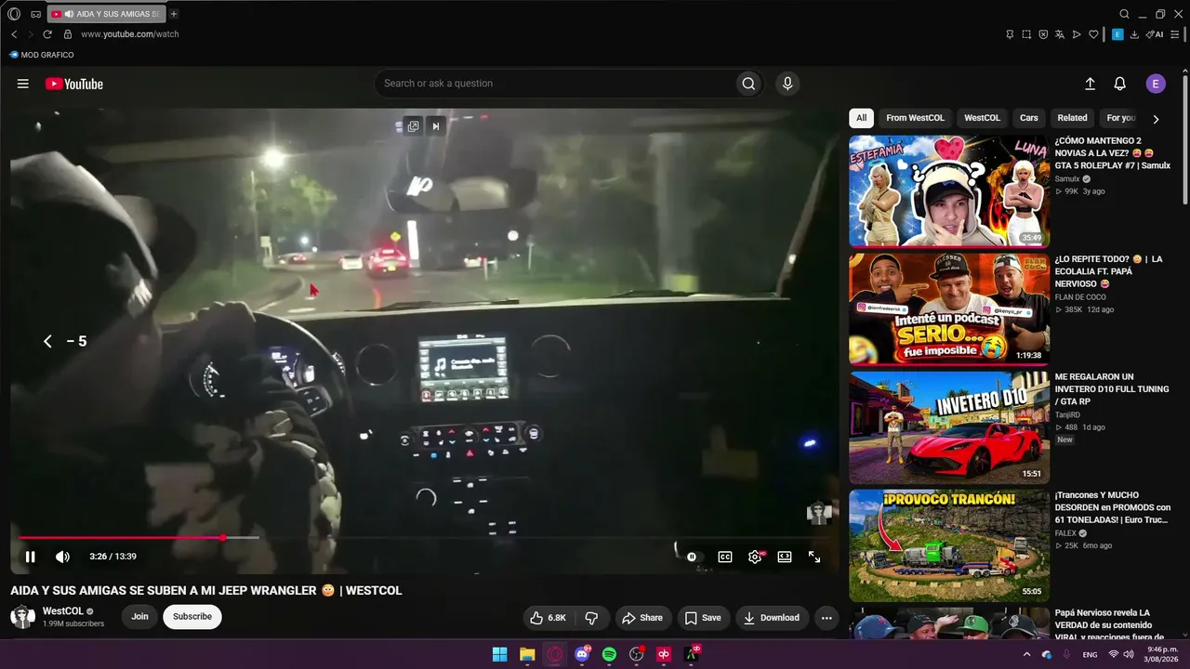1190x669 pixels.
Task: Open the player settings gear
Action: (755, 557)
